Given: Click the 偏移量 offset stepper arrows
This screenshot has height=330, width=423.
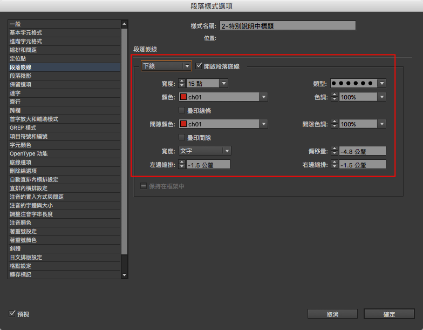Looking at the screenshot, I should tap(335, 151).
